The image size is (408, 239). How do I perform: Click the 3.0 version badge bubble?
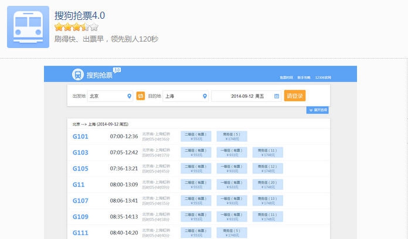[117, 70]
